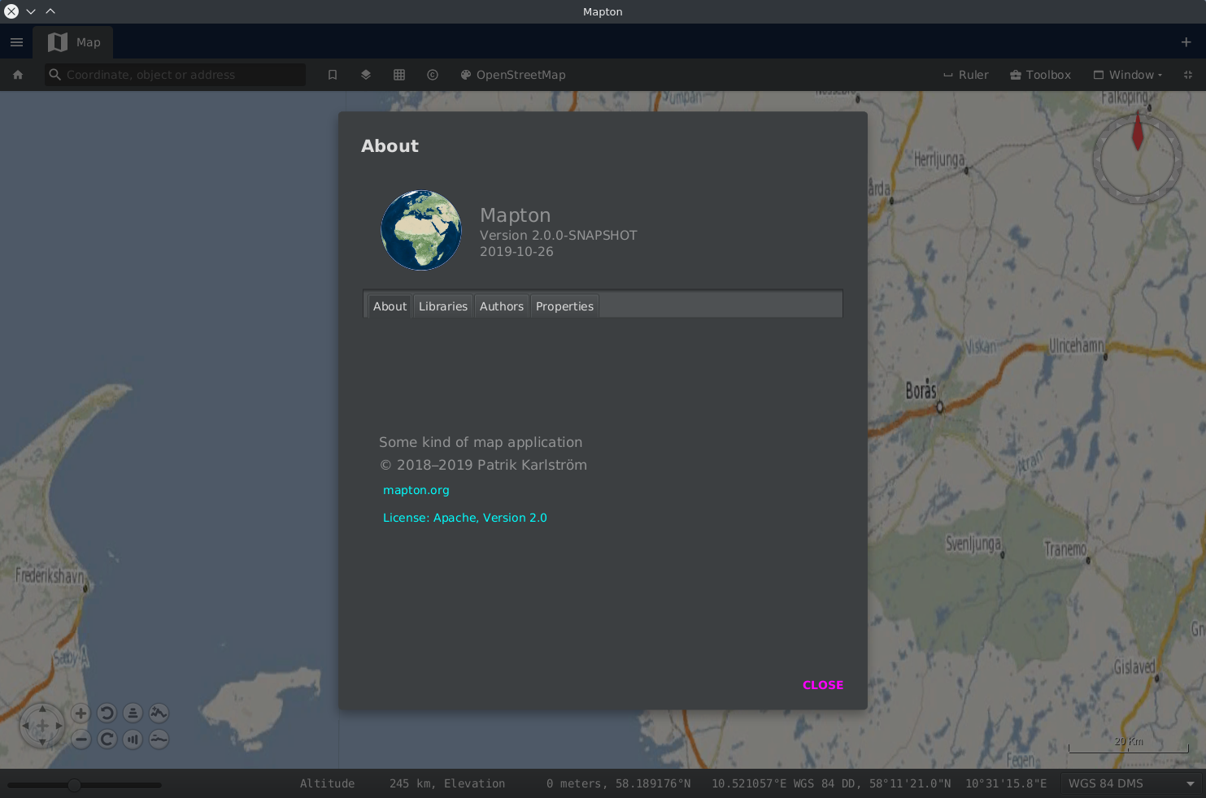
Task: Pan map right with navigation pad arrow
Action: 59,726
